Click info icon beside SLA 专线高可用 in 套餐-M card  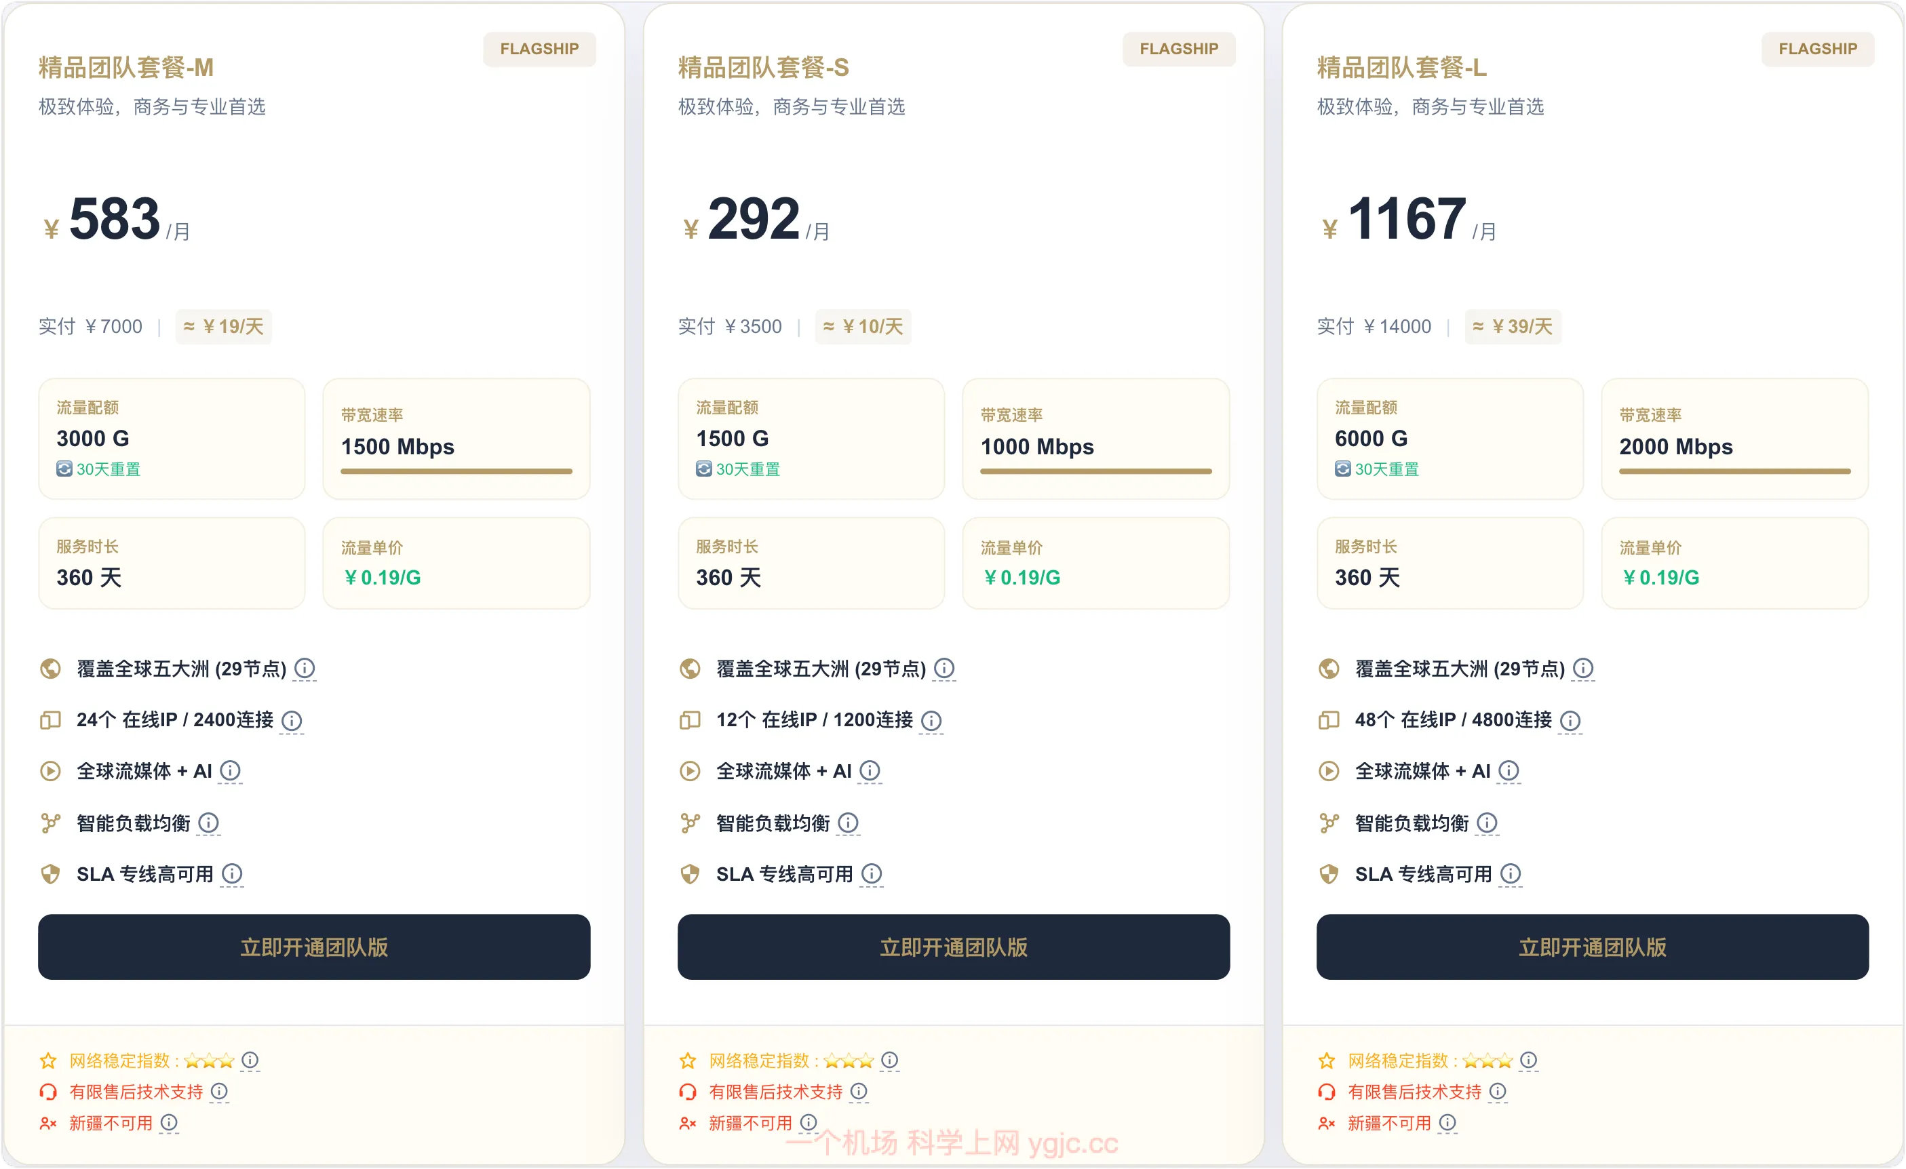tap(232, 873)
